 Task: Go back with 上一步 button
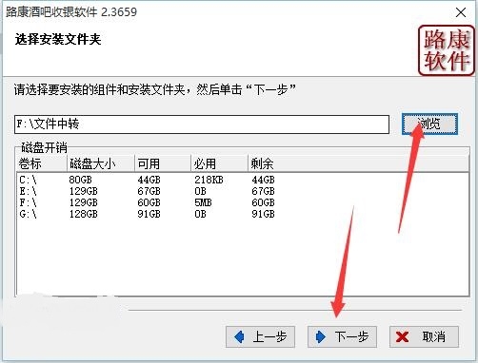(260, 336)
